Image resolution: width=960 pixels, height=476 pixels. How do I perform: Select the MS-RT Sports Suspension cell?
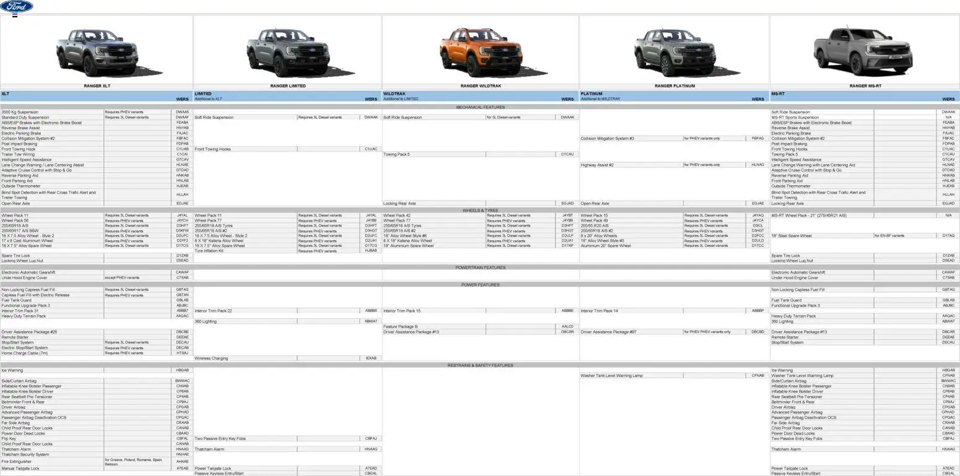point(821,118)
